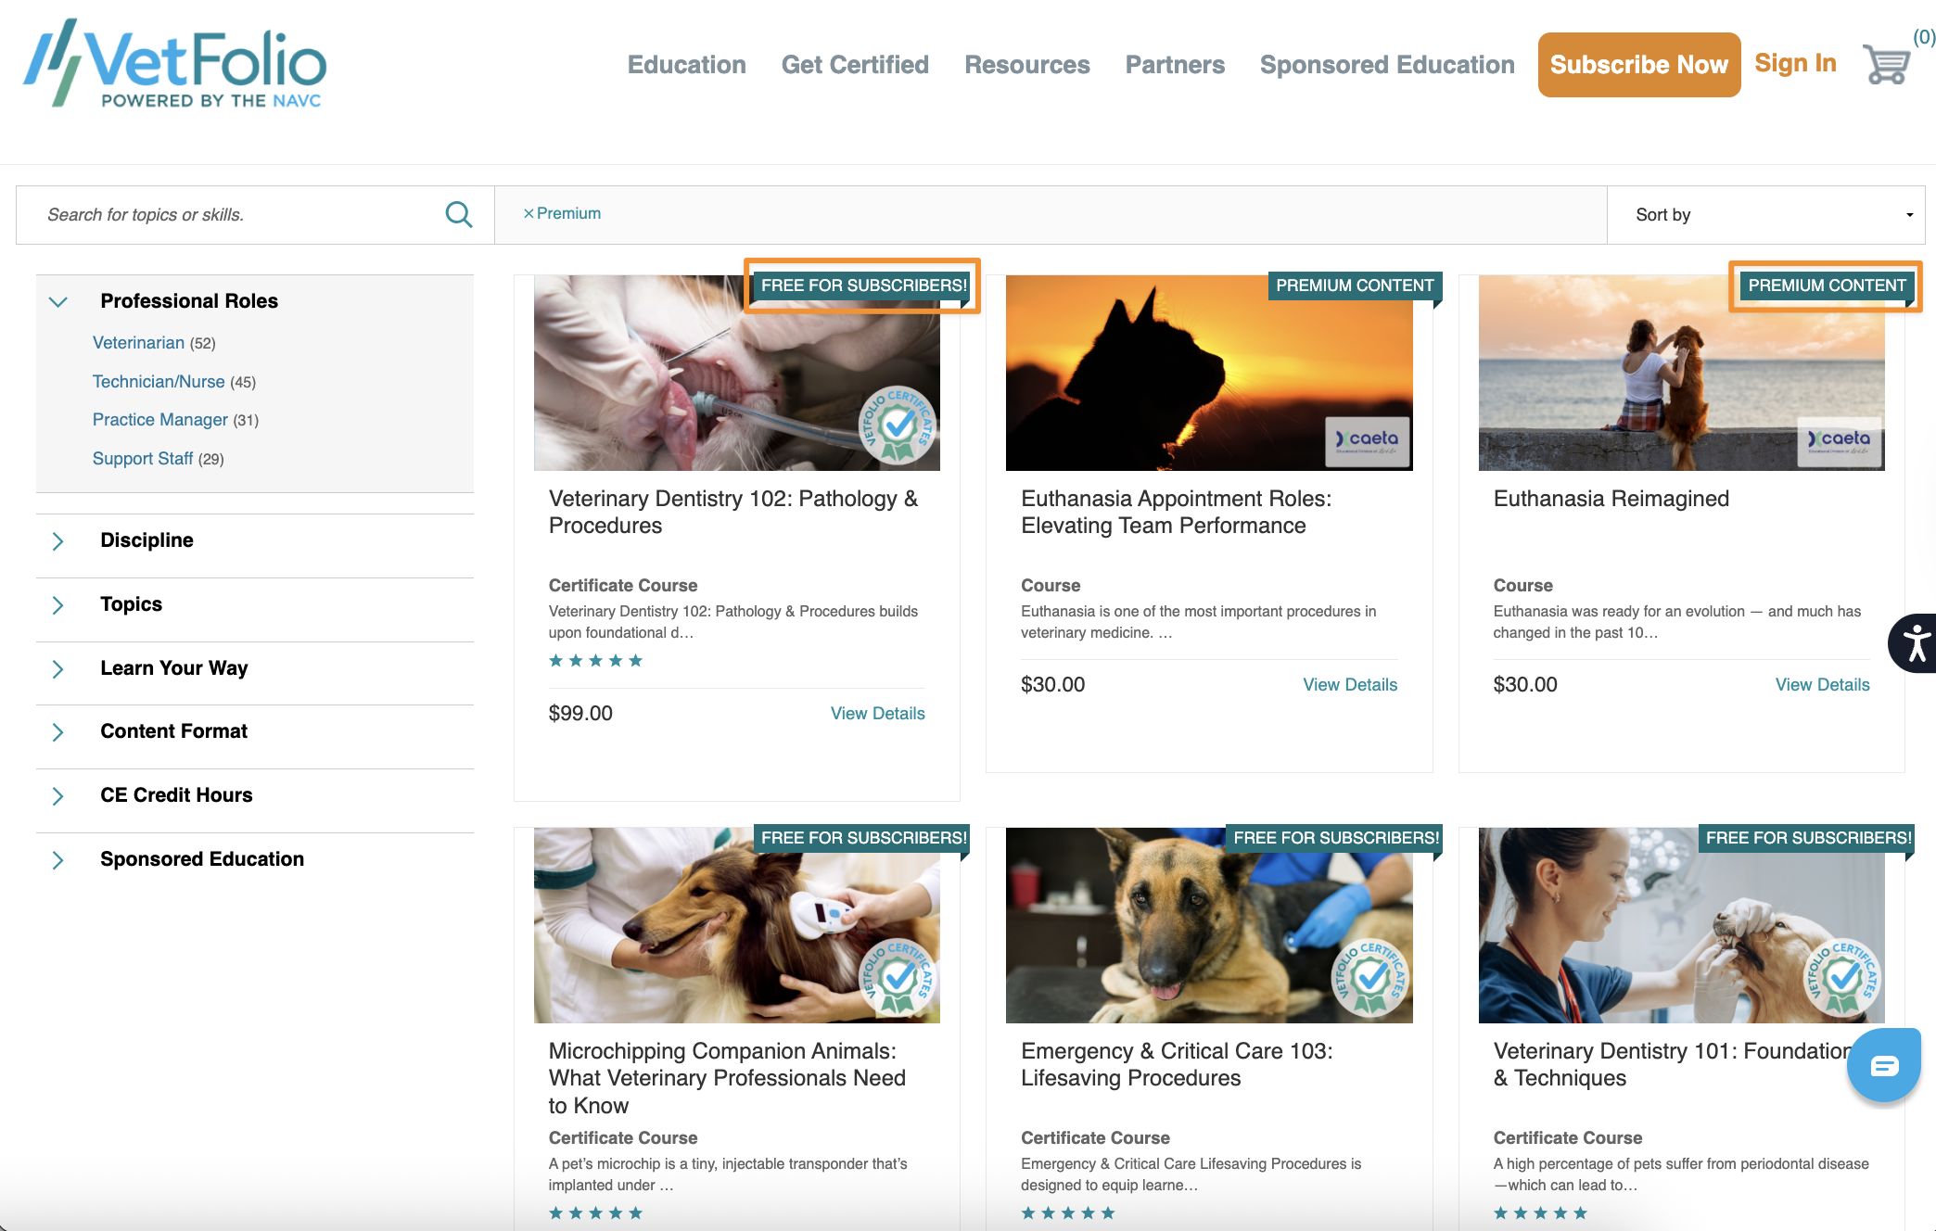Screen dimensions: 1936x1231
Task: Expand the CE Credit Hours filter
Action: point(58,796)
